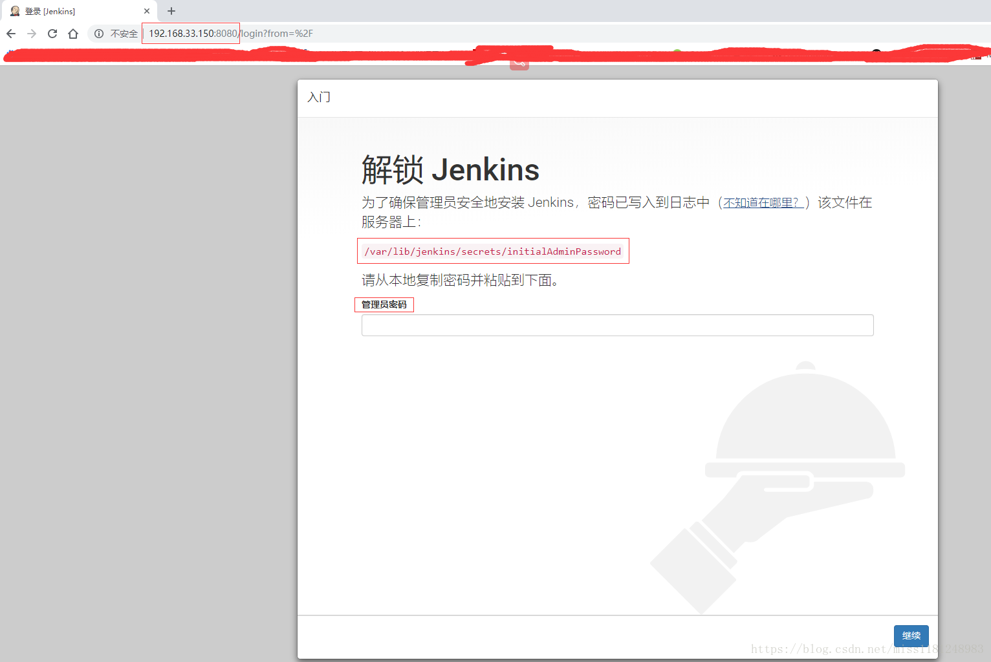Image resolution: width=991 pixels, height=662 pixels.
Task: Click the 入门 dialog header
Action: pos(319,98)
